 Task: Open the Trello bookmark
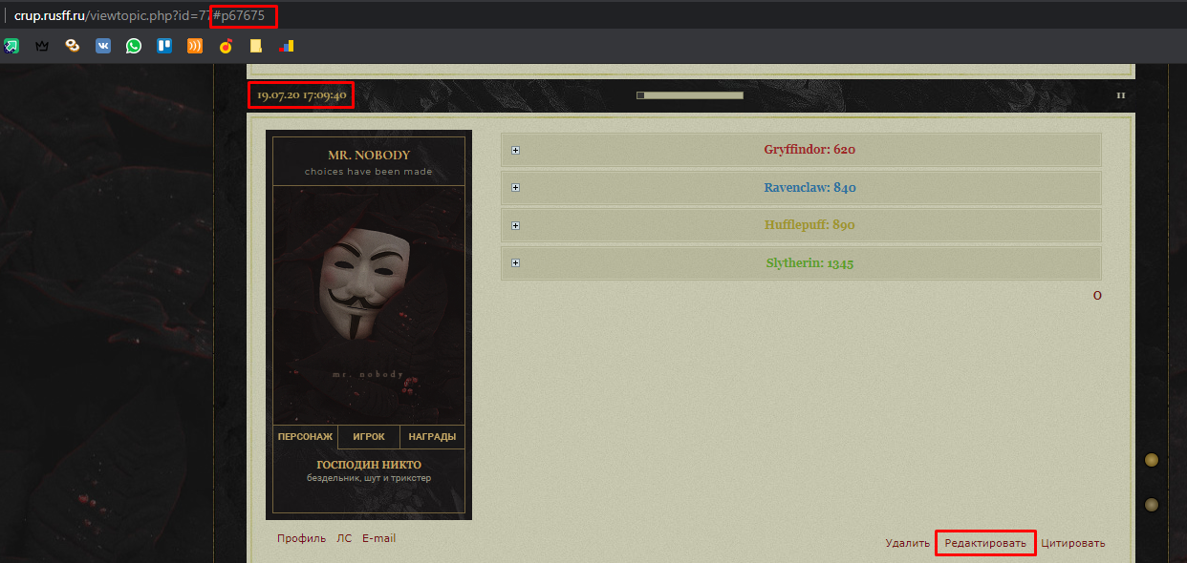163,45
